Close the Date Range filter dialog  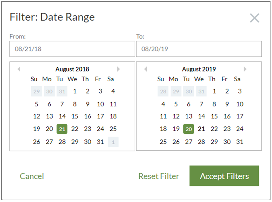tap(254, 18)
